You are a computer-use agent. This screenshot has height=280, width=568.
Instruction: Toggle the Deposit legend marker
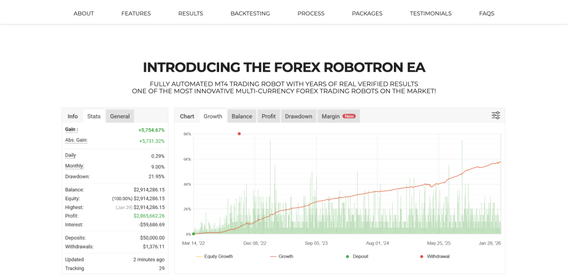357,257
